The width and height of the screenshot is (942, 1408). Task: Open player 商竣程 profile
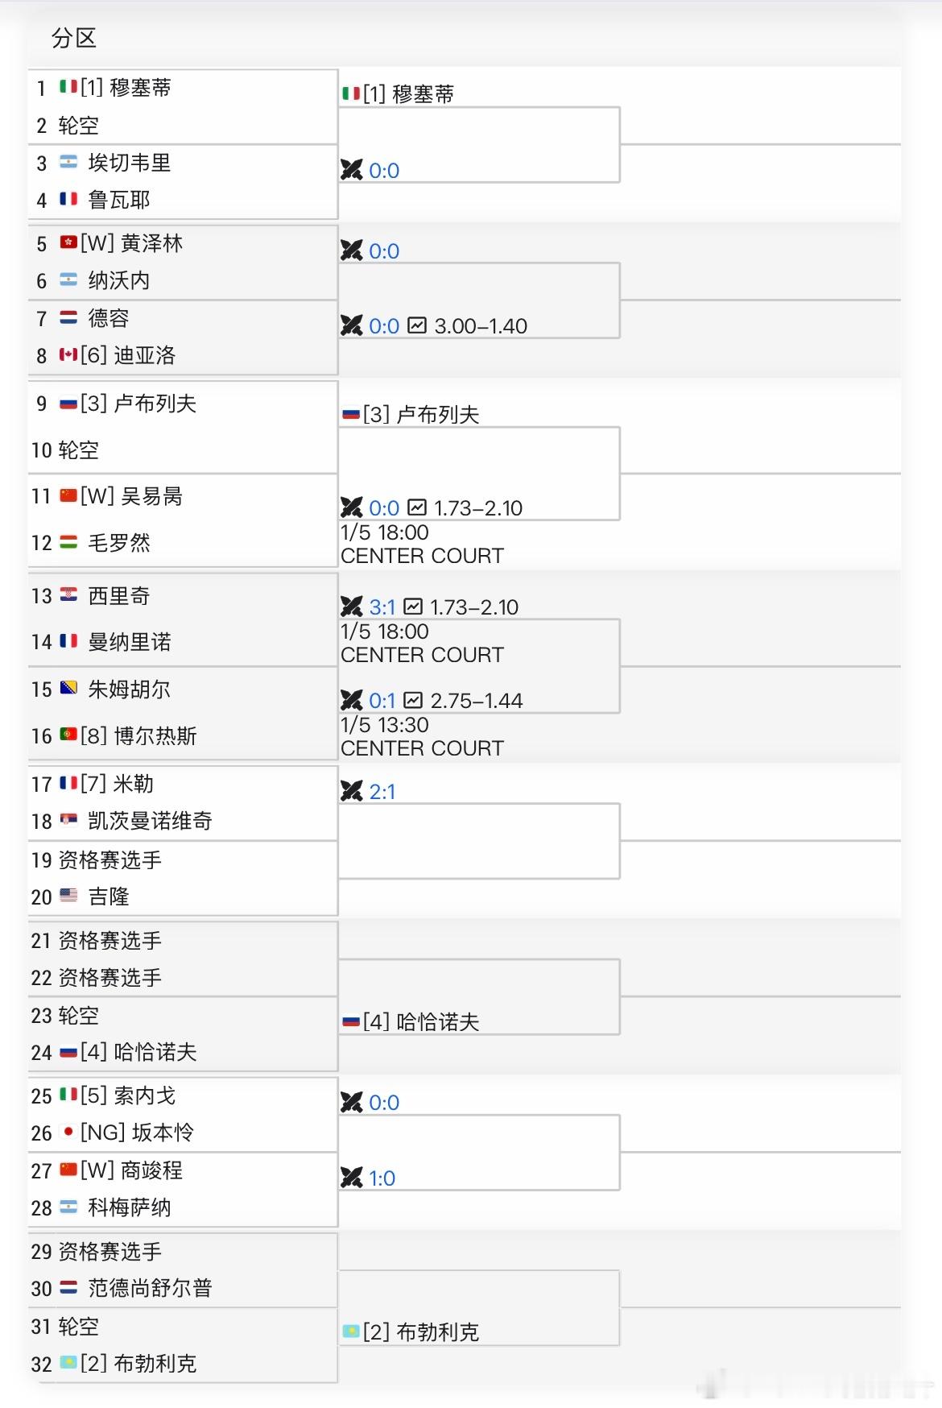[x=151, y=1170]
